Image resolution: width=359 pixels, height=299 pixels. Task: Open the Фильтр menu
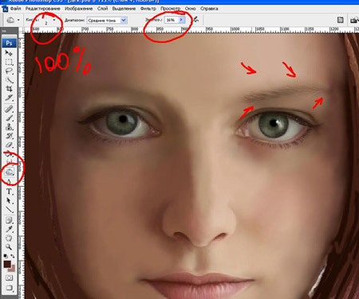[x=148, y=9]
